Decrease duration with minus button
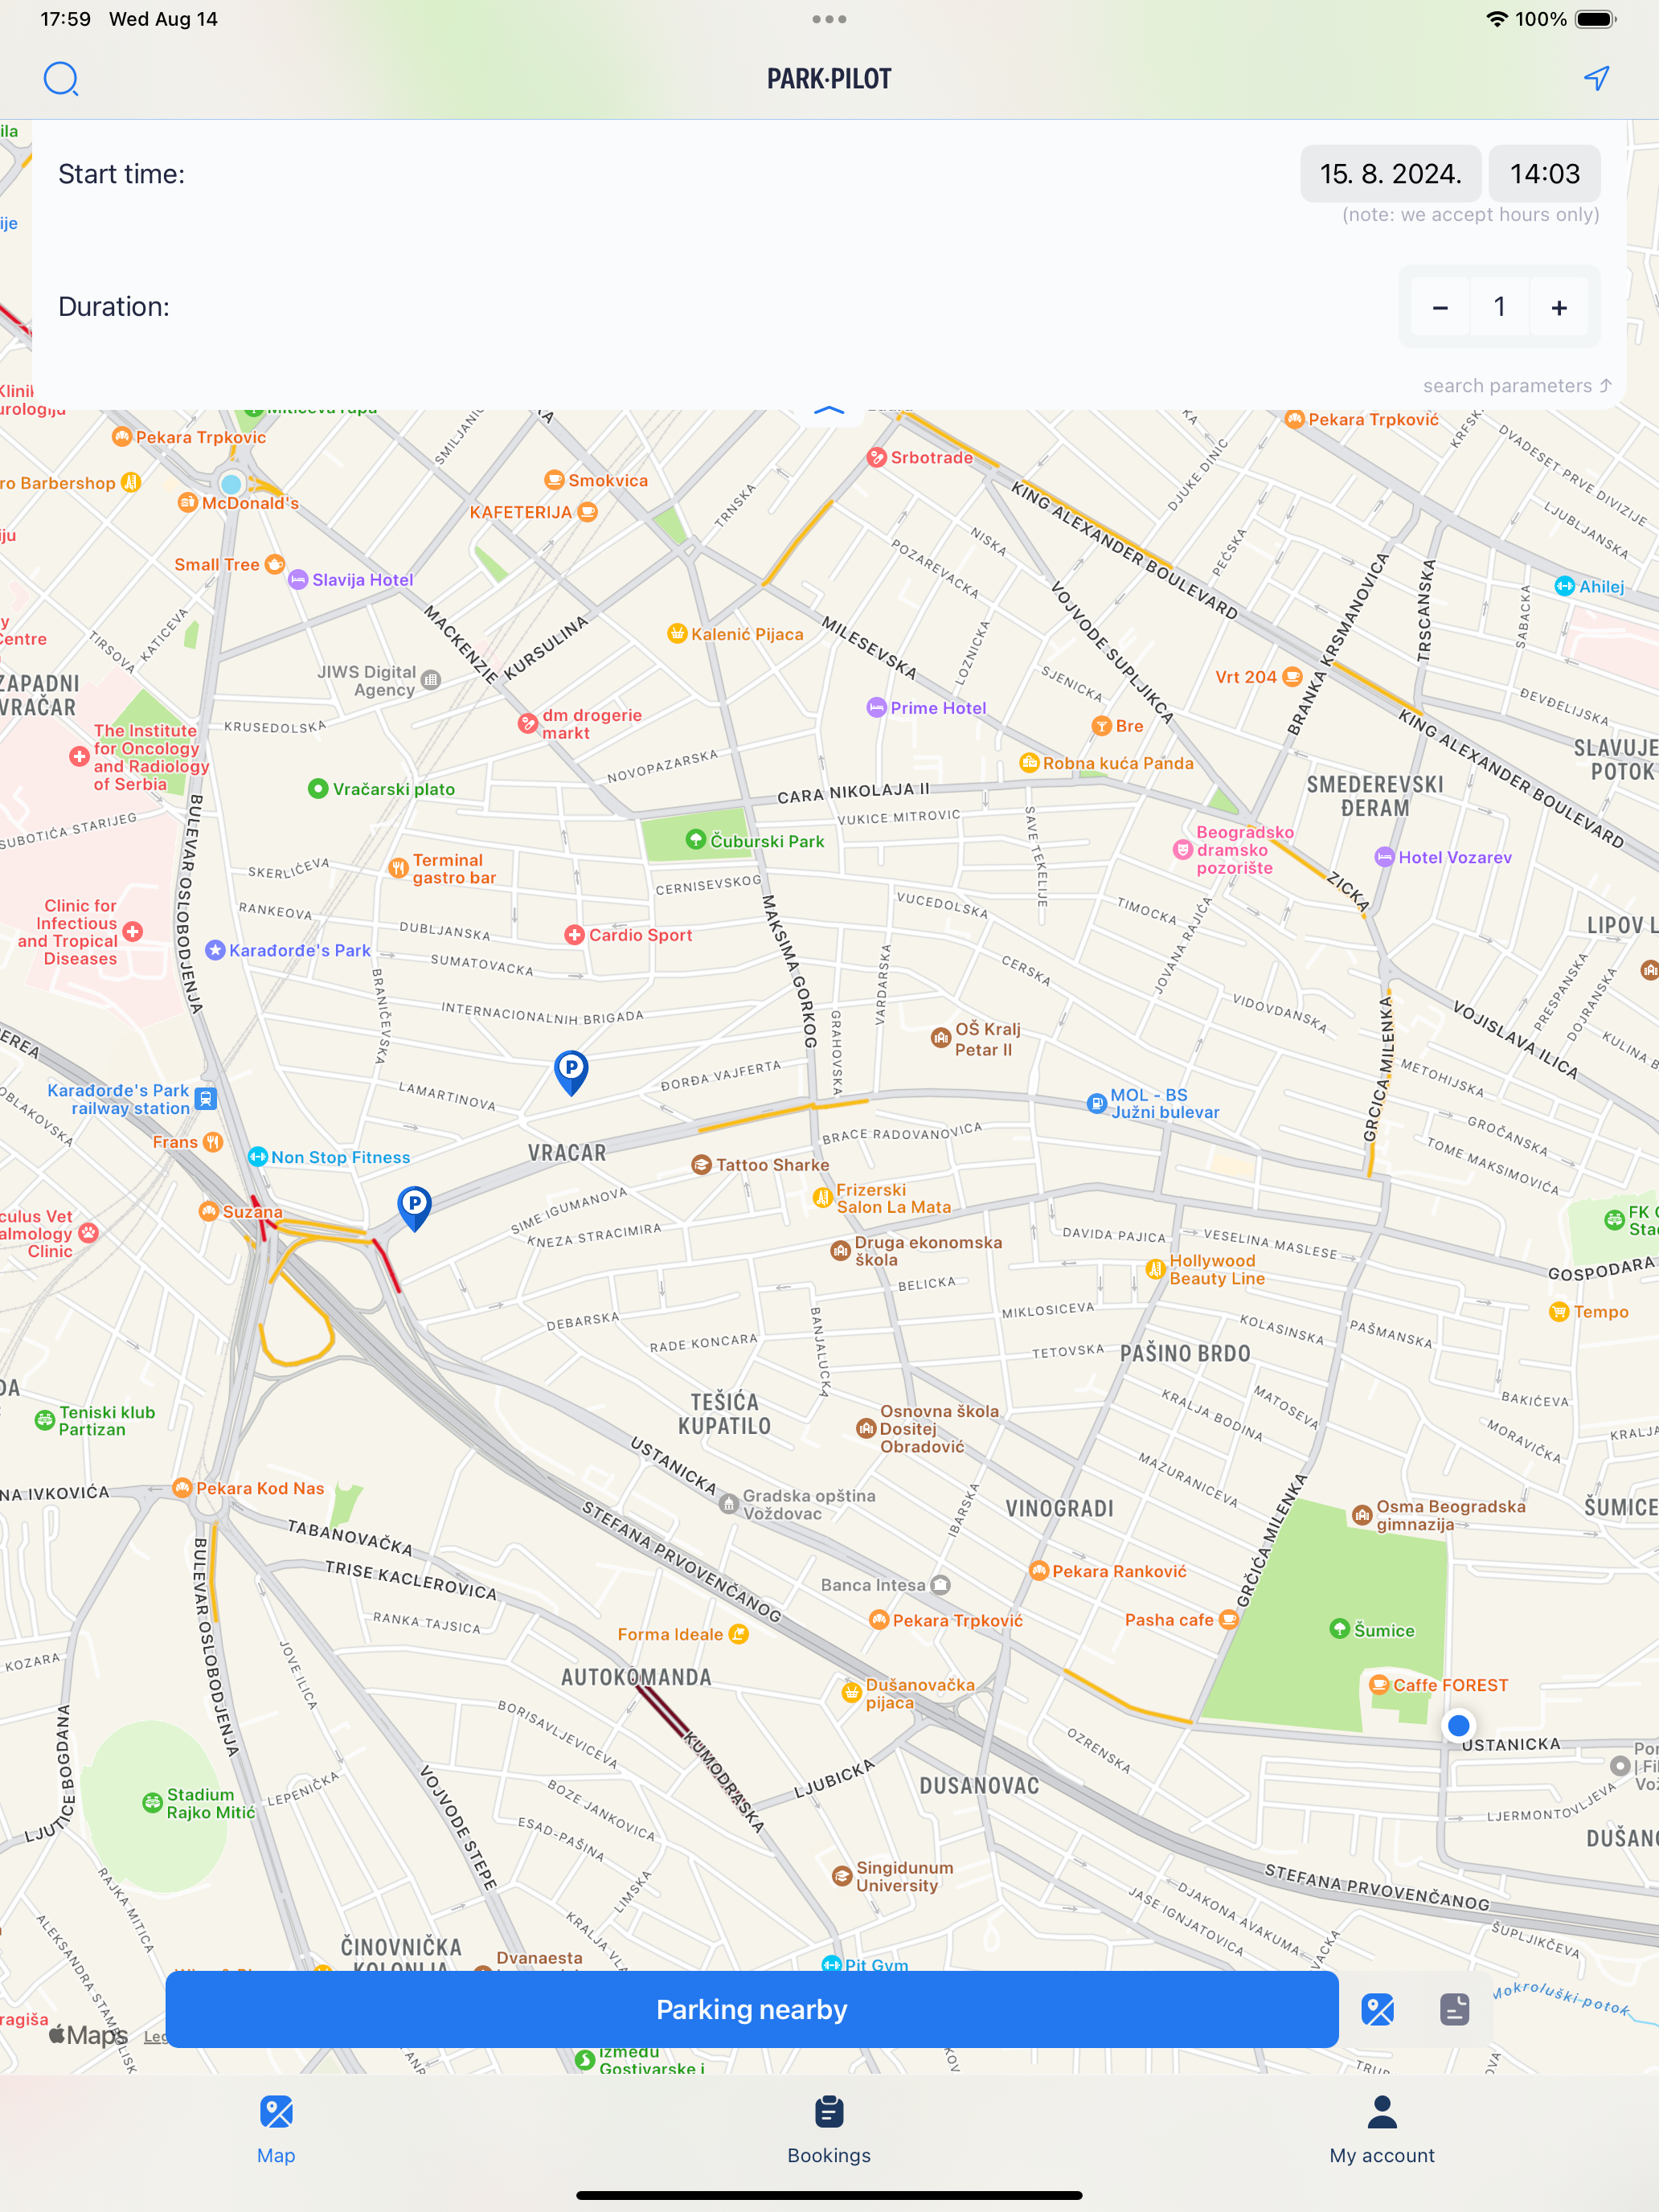The image size is (1659, 2212). (1440, 307)
